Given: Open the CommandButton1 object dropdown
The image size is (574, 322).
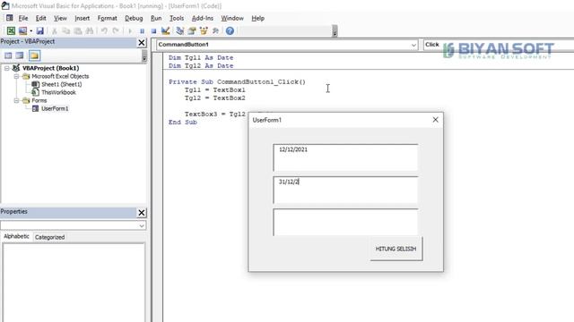Looking at the screenshot, I should click(413, 45).
